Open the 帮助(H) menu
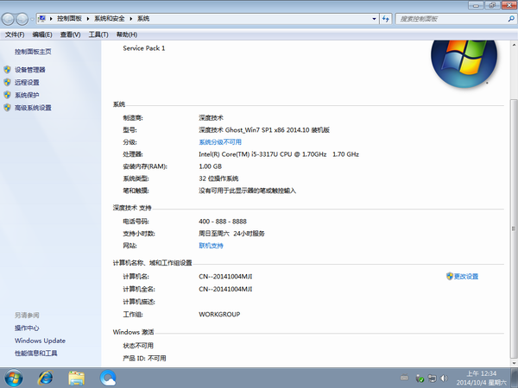Screen dimensions: 518x388 [127, 34]
